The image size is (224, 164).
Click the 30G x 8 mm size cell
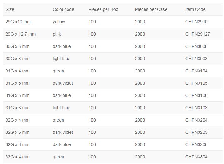18,59
